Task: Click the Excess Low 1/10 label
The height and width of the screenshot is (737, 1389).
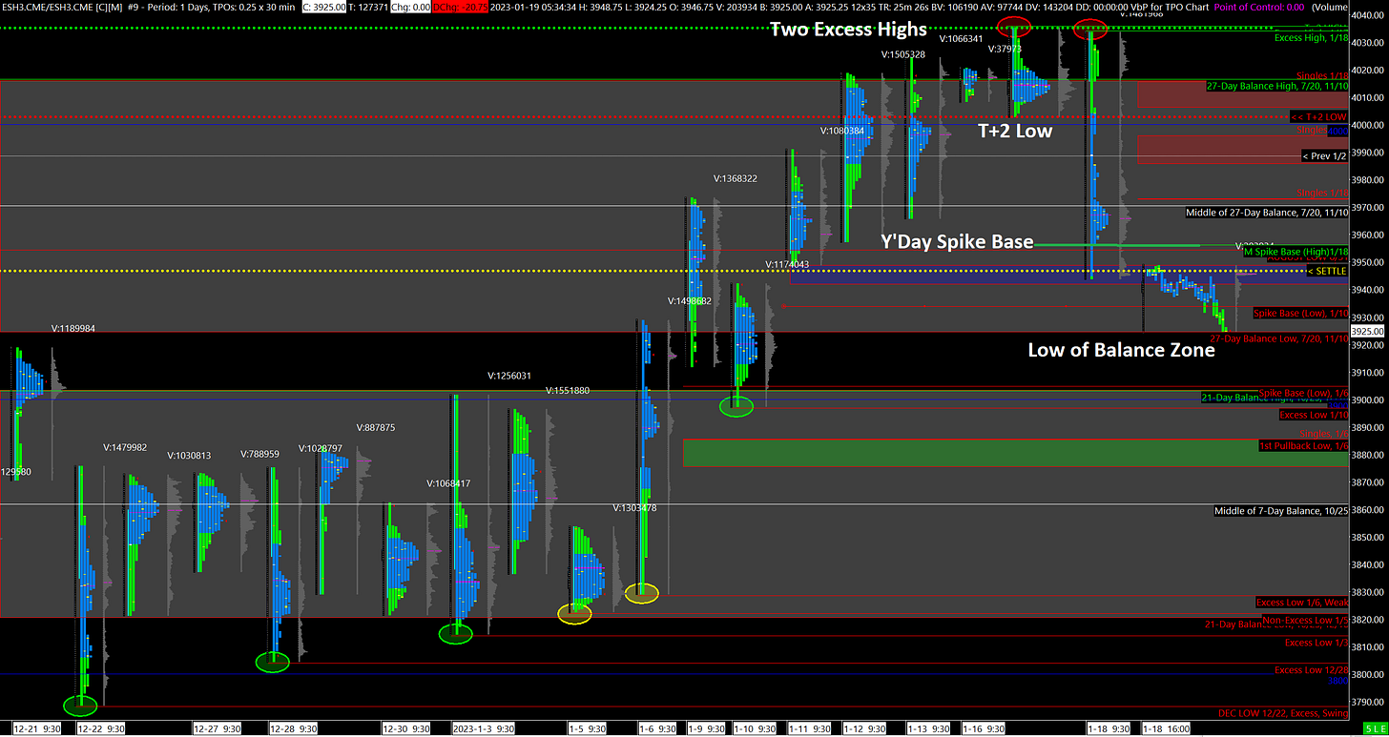Action: pyautogui.click(x=1313, y=415)
